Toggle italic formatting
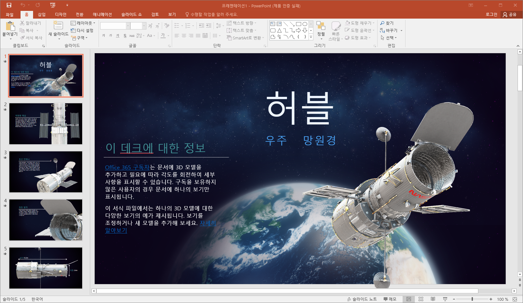The image size is (523, 303). point(110,36)
